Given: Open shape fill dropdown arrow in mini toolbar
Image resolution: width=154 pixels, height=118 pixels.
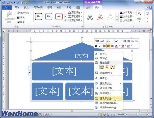Looking at the screenshot, I should 125,46.
